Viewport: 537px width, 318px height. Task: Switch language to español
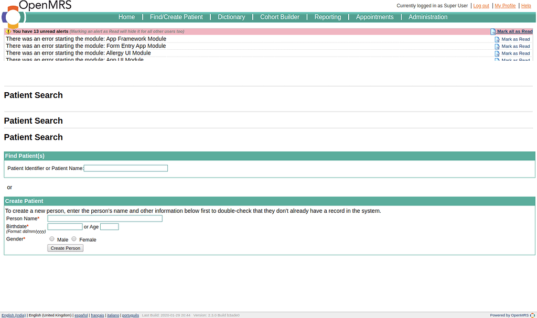[x=81, y=315]
